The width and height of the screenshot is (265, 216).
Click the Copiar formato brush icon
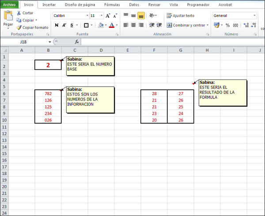point(19,27)
